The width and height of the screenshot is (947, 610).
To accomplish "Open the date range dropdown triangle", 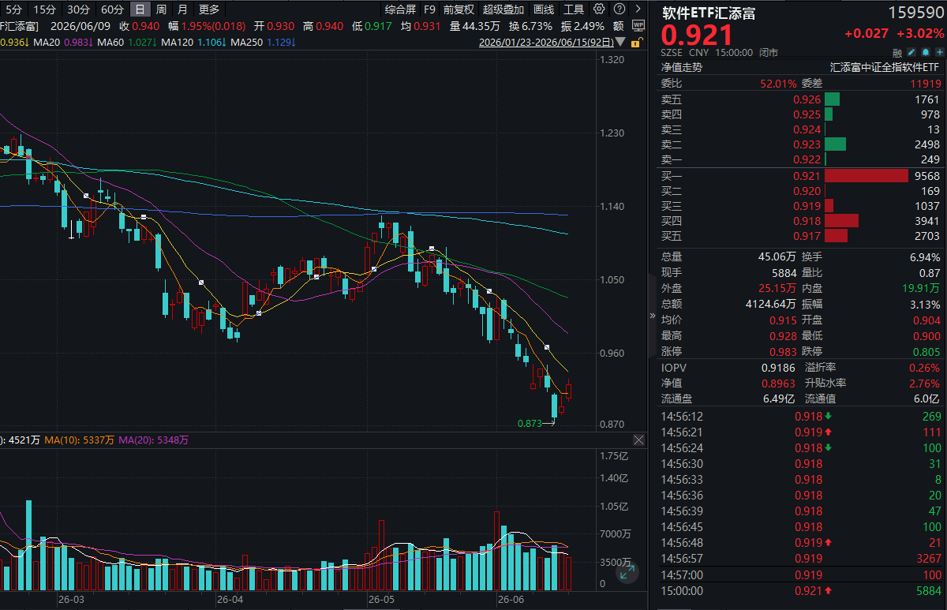I will (x=620, y=42).
